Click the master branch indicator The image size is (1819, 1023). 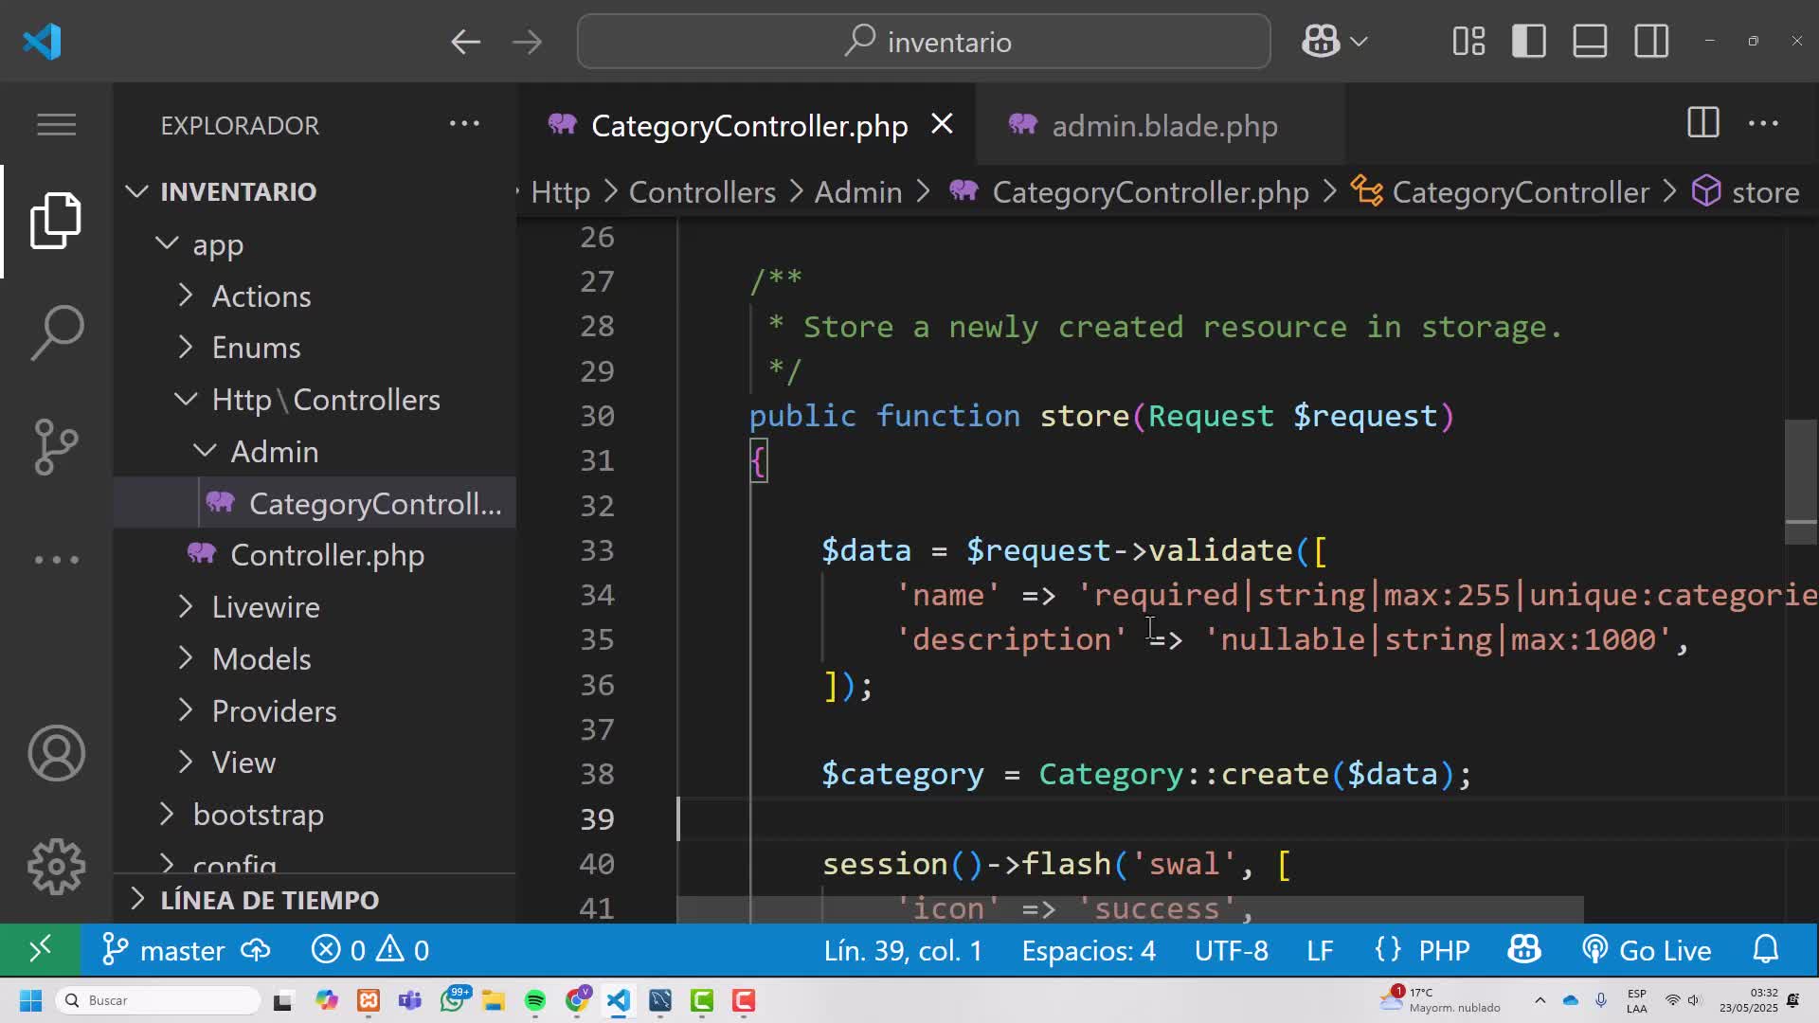click(163, 950)
